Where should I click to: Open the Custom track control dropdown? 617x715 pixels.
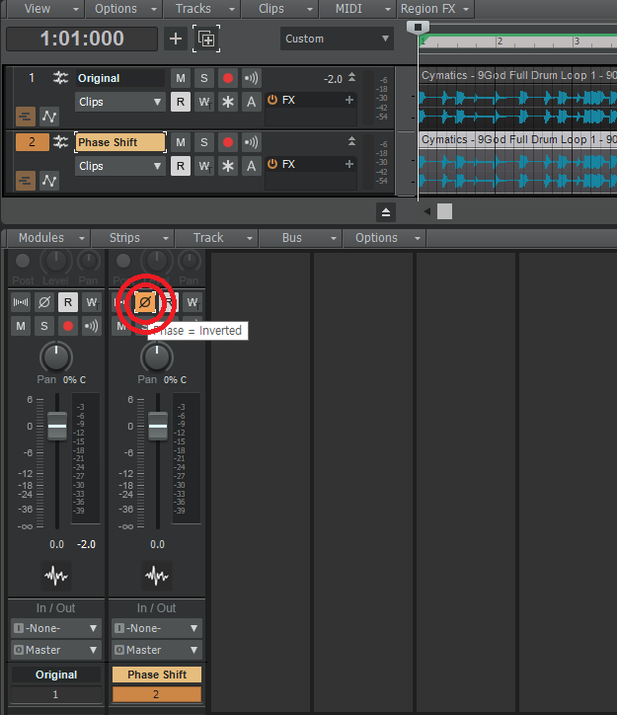(x=337, y=39)
